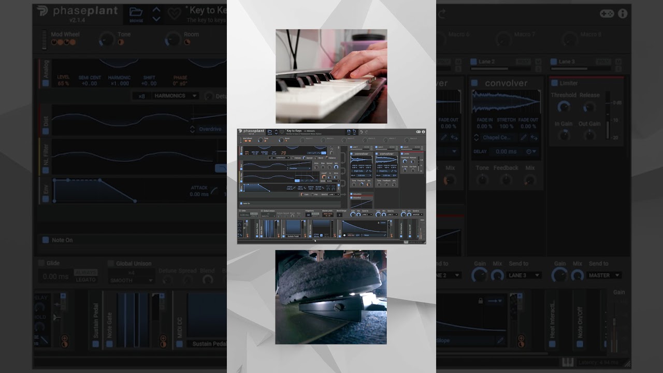Adjust the Macro 8 knob in dimmed background
The width and height of the screenshot is (663, 373).
(x=570, y=39)
